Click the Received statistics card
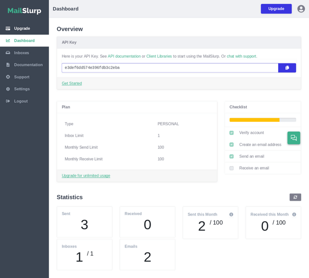Viewport: 309px width, 278px height. pos(148,222)
